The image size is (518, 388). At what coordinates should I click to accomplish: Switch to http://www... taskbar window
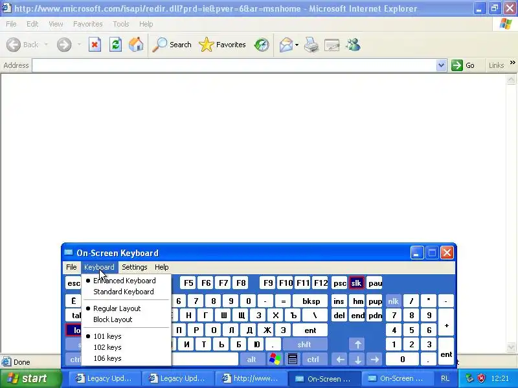click(x=251, y=378)
